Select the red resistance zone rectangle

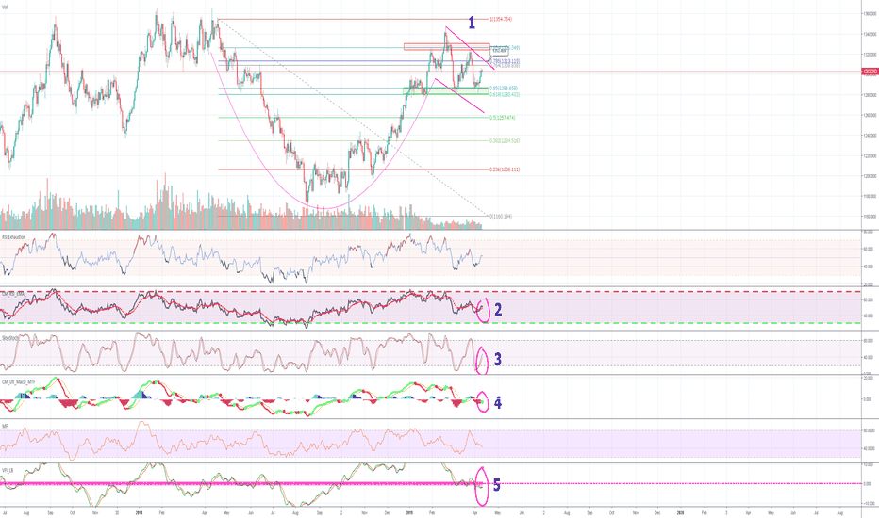tap(447, 46)
